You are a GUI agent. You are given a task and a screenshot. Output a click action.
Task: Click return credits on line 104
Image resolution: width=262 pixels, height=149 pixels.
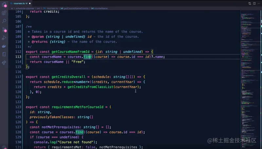44,12
